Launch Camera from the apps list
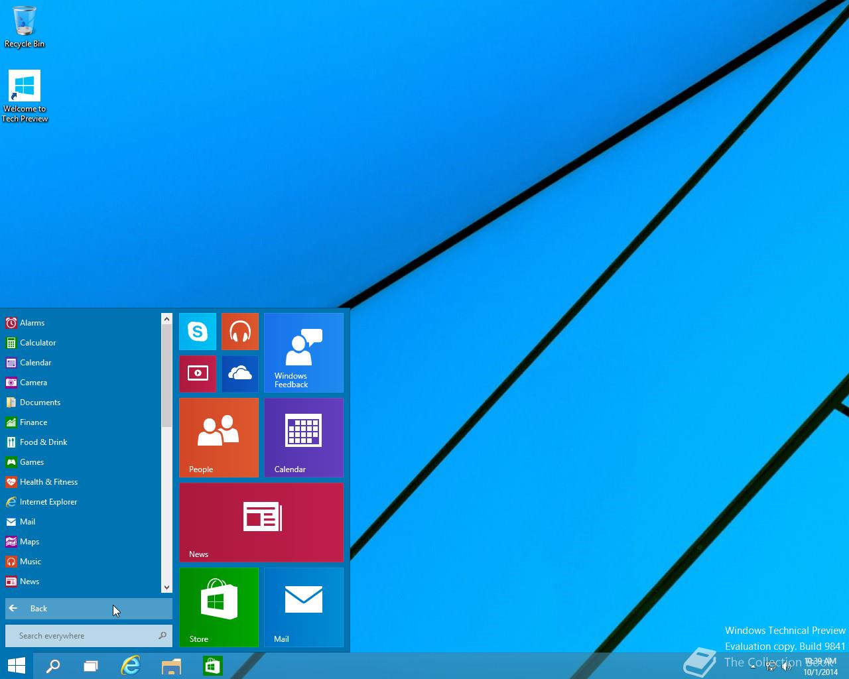849x679 pixels. click(82, 383)
